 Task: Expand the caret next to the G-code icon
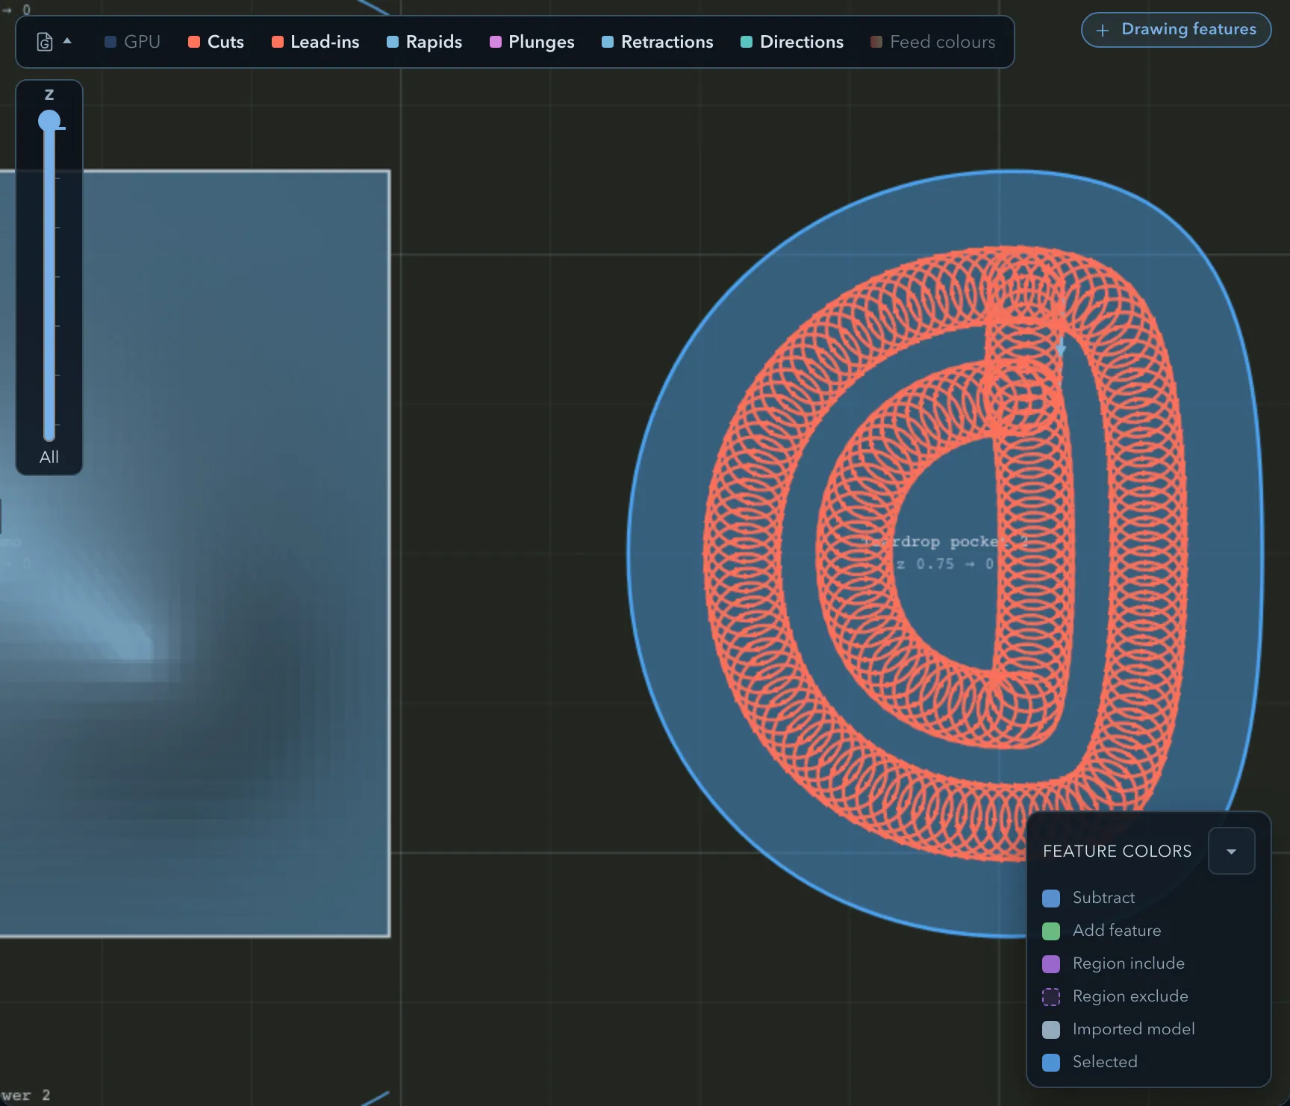click(67, 41)
